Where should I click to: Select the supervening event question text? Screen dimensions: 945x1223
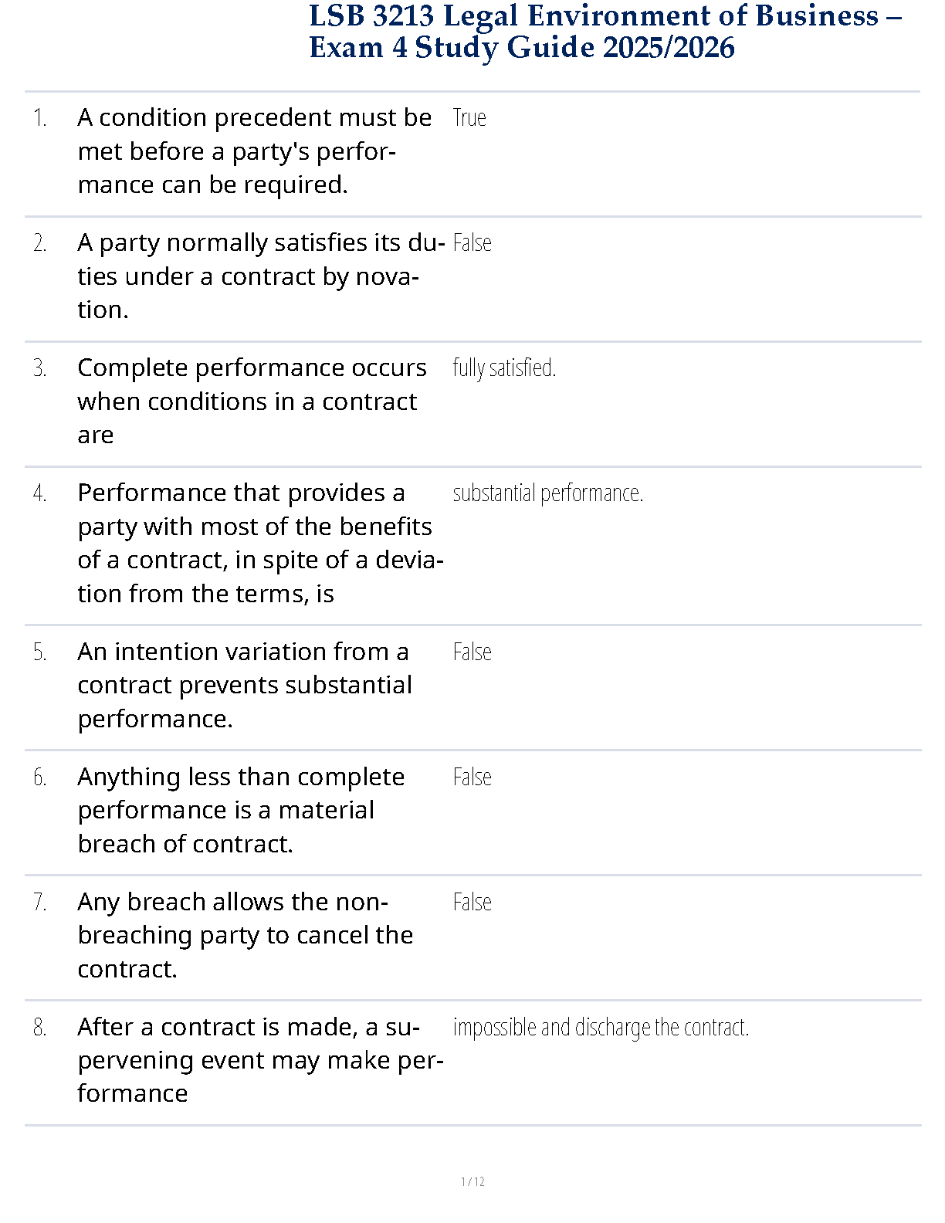pyautogui.click(x=260, y=1061)
